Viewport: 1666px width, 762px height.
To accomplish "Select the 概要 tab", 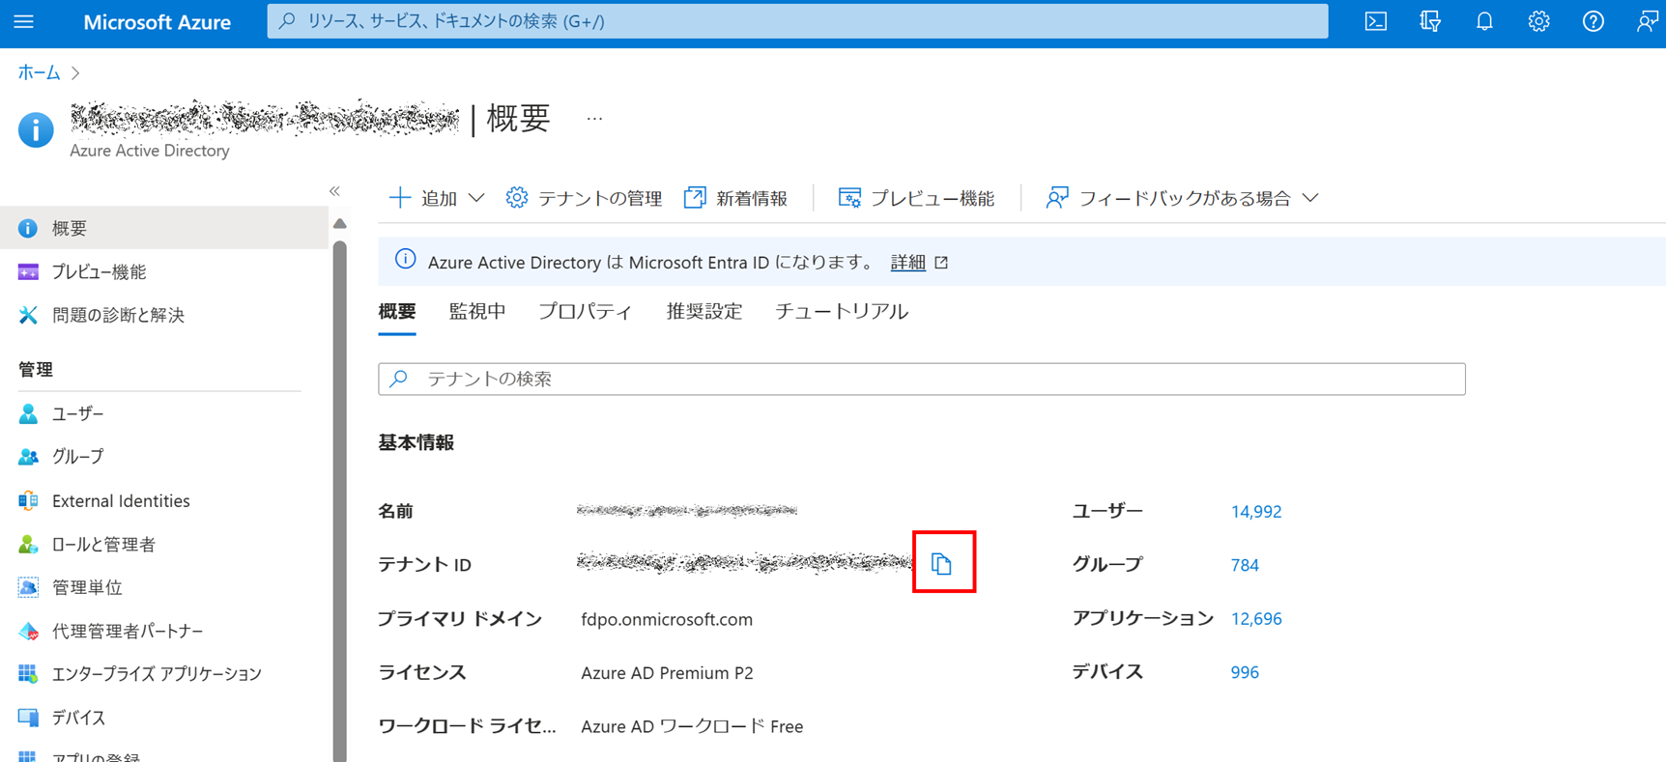I will point(397,312).
